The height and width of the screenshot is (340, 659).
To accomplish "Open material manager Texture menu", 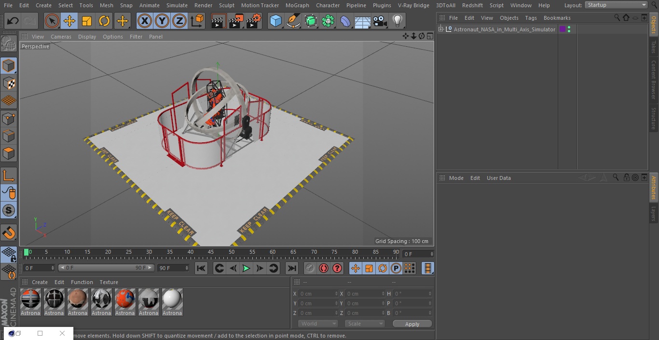I will 109,282.
